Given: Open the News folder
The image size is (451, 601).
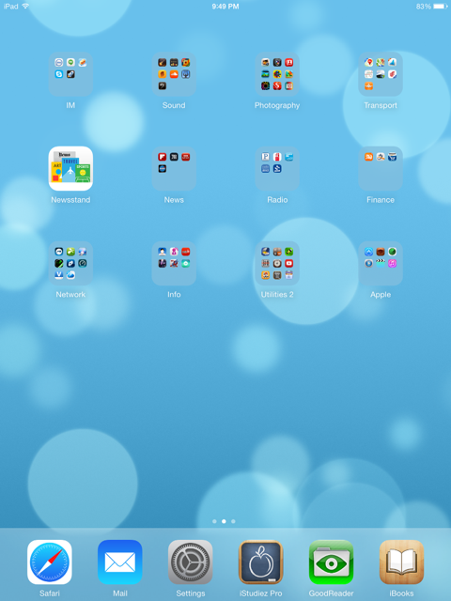Looking at the screenshot, I should [174, 168].
